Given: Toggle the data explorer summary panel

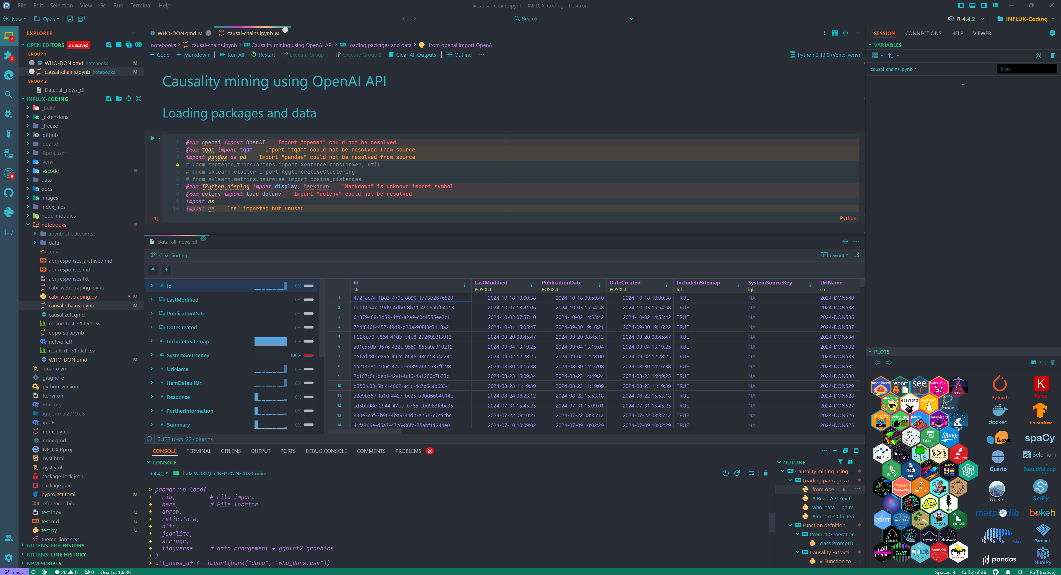Looking at the screenshot, I should tap(153, 270).
